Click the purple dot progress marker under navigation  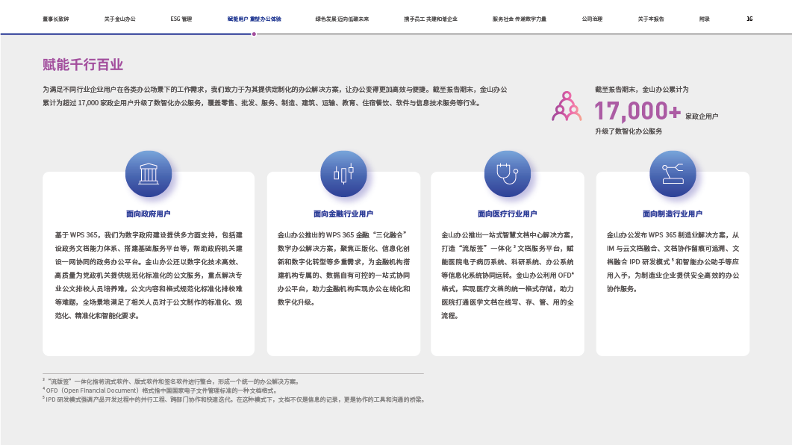pyautogui.click(x=255, y=34)
